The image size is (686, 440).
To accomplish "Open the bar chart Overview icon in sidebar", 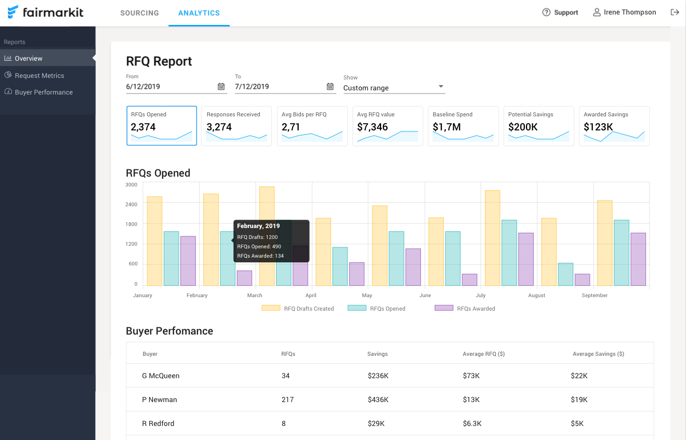I will pyautogui.click(x=8, y=58).
